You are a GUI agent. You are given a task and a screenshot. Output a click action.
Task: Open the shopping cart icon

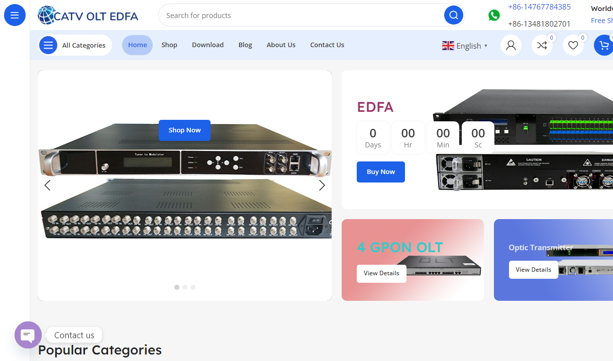click(x=603, y=45)
